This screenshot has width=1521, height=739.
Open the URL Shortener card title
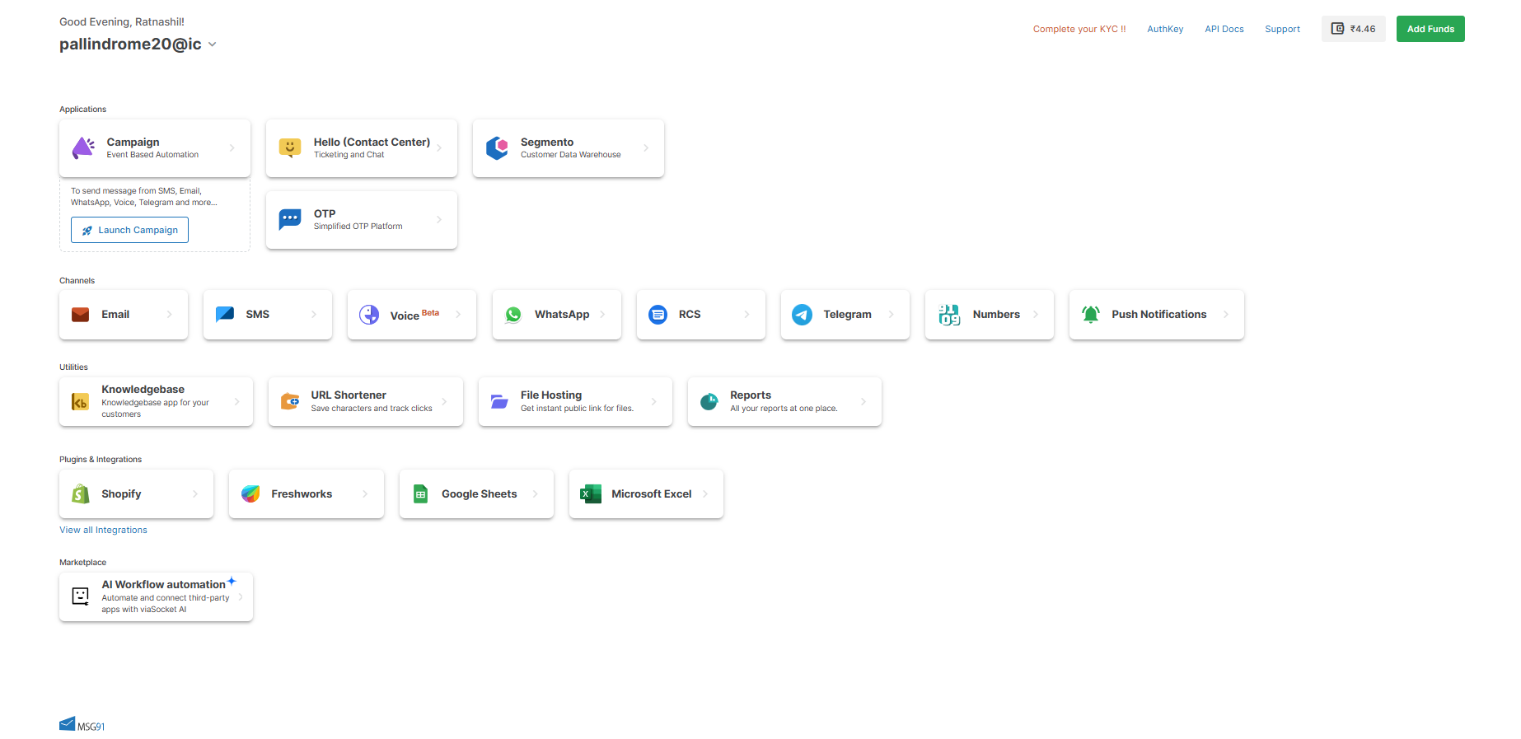tap(349, 395)
